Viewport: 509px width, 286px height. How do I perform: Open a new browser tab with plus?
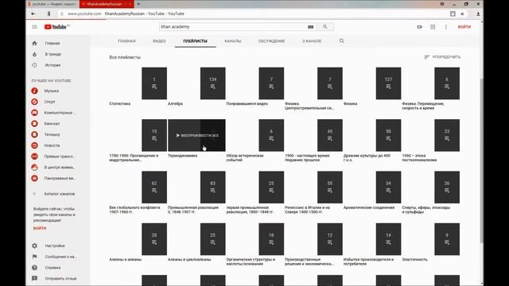coord(138,4)
